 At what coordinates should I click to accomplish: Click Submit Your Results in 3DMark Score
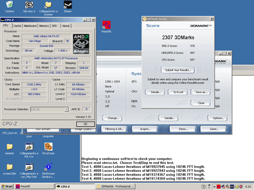click(x=178, y=70)
